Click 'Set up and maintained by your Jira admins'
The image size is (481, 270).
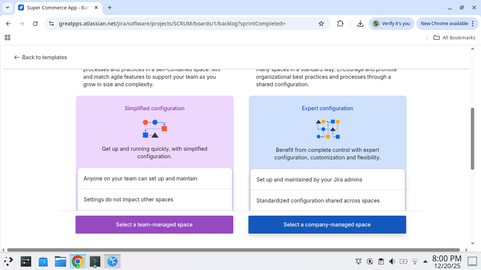tap(328, 180)
